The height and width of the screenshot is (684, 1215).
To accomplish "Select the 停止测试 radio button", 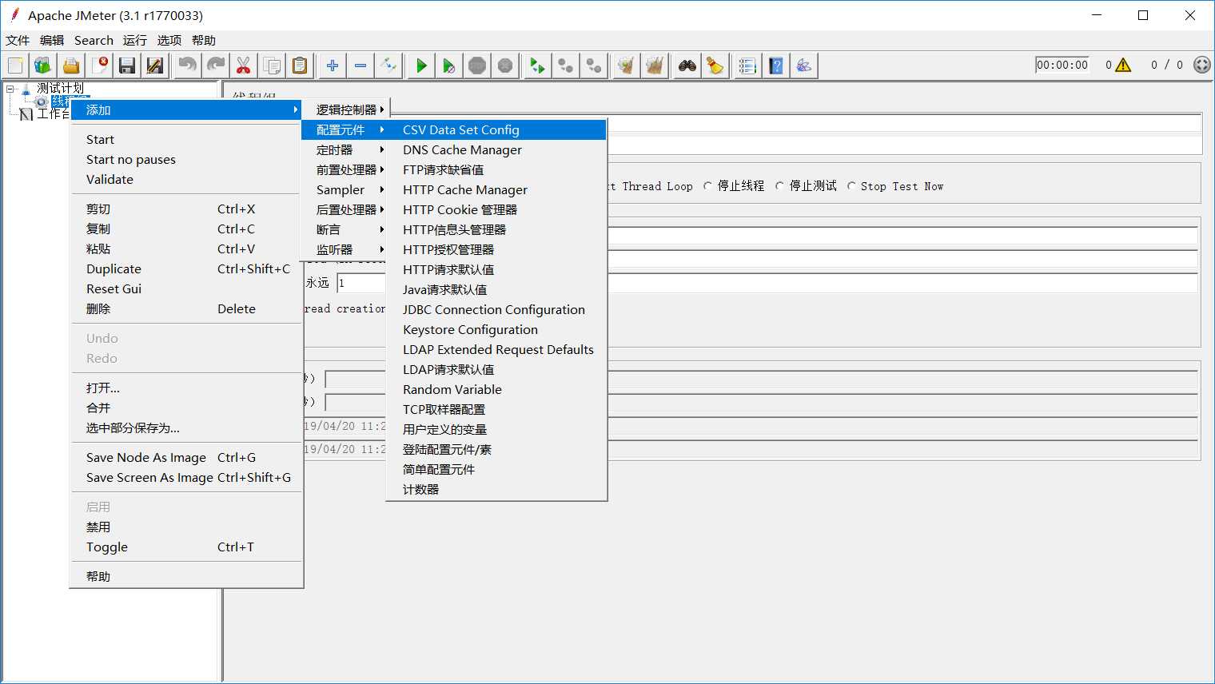I will (x=779, y=186).
